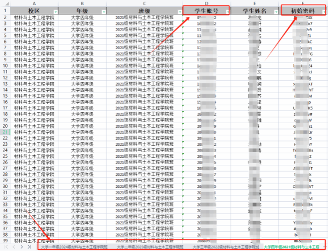Go to previous sheet with arrow
The image size is (328, 251).
pyautogui.click(x=14, y=247)
